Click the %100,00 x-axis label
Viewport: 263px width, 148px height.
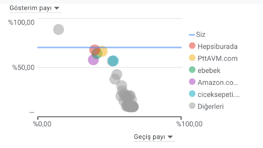pyautogui.click(x=189, y=124)
